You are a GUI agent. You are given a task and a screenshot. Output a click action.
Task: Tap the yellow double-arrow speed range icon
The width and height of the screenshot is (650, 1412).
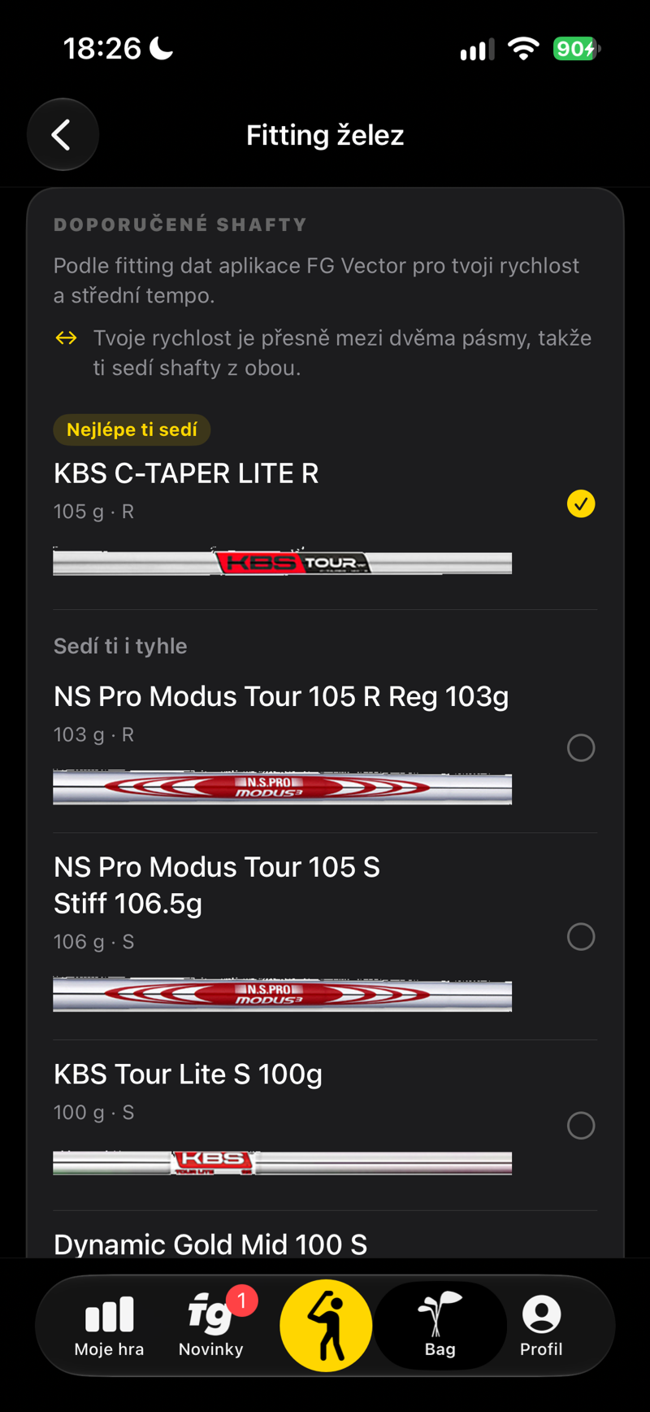(x=67, y=338)
